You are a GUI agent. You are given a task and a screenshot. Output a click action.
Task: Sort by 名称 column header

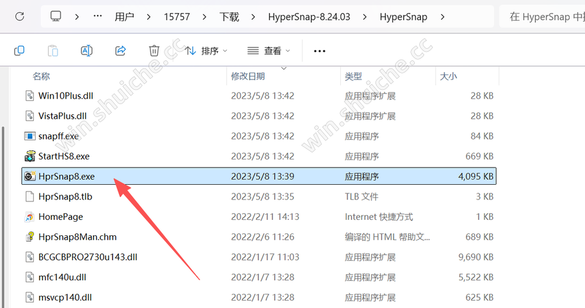point(41,76)
